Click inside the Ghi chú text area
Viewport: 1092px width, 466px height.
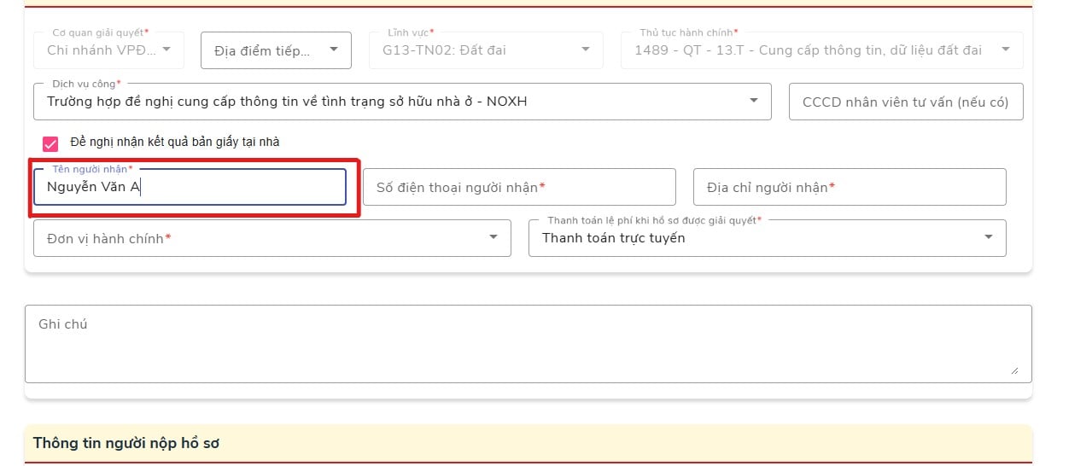[528, 344]
